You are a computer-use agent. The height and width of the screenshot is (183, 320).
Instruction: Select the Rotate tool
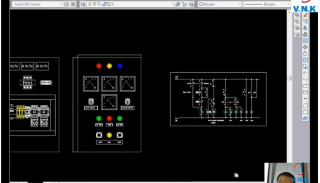tap(305, 54)
